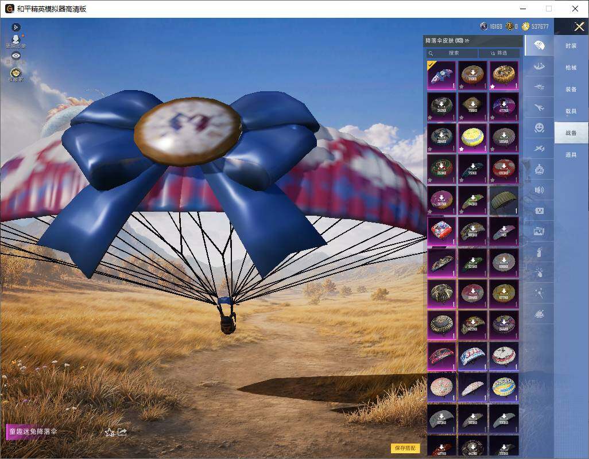Favorite the parachute with the star icon

tap(109, 433)
